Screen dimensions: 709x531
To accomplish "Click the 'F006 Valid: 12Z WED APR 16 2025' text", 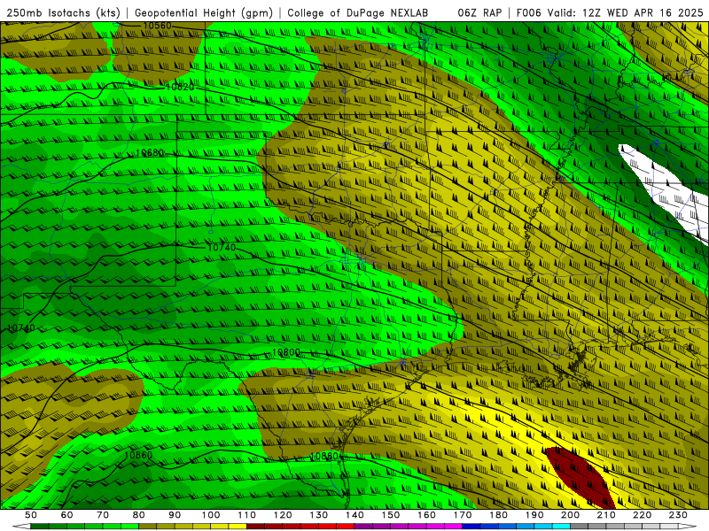I will pos(610,13).
